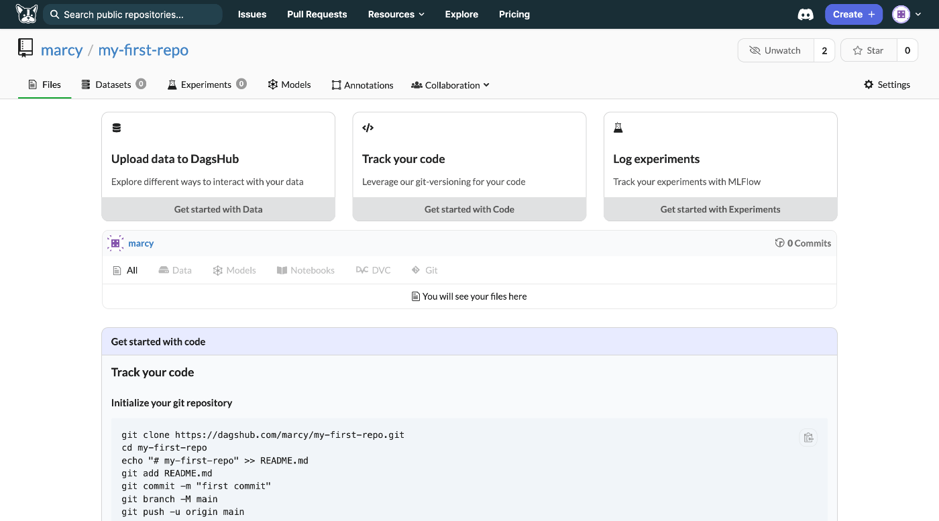Image resolution: width=939 pixels, height=521 pixels.
Task: Click the Data filter drive icon
Action: click(x=164, y=270)
